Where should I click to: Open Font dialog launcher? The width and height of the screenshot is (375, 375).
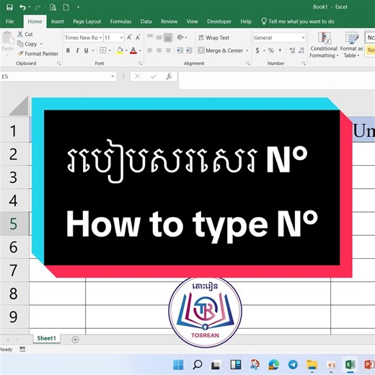pyautogui.click(x=140, y=63)
